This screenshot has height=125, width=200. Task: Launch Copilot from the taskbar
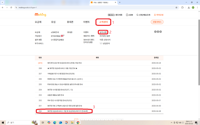[49, 123]
